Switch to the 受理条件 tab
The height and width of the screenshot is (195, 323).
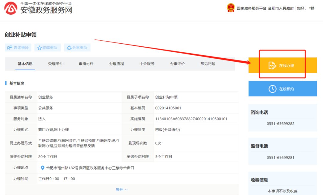click(56, 64)
